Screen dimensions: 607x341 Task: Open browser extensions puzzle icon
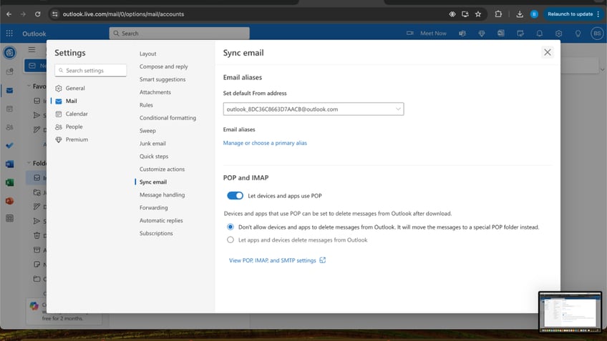(x=498, y=14)
